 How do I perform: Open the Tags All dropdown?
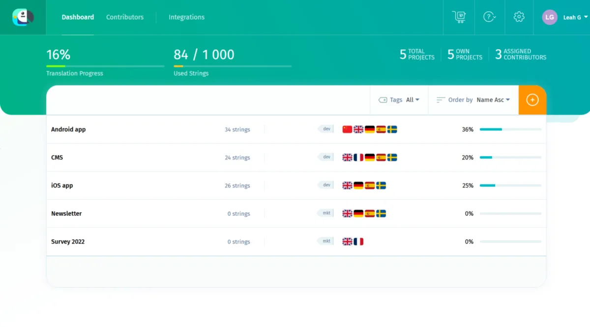(x=413, y=100)
